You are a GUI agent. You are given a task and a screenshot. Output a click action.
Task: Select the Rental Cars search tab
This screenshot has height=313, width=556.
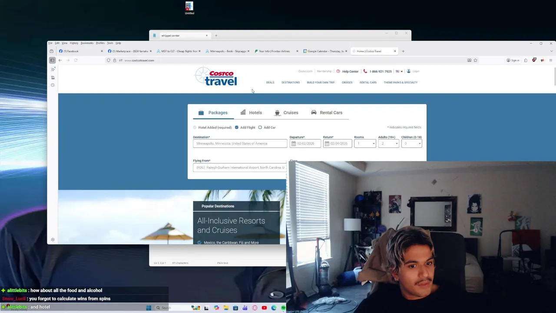tap(327, 113)
